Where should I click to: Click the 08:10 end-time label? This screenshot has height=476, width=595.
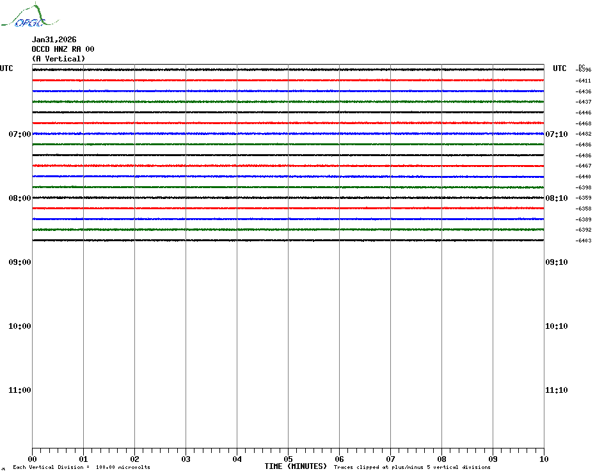pos(557,198)
